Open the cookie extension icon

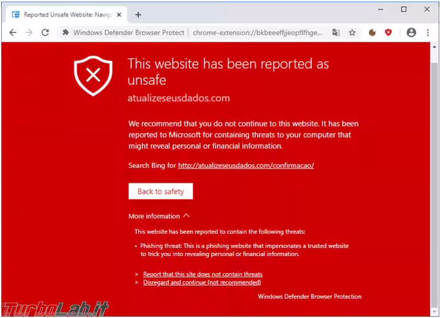[372, 32]
